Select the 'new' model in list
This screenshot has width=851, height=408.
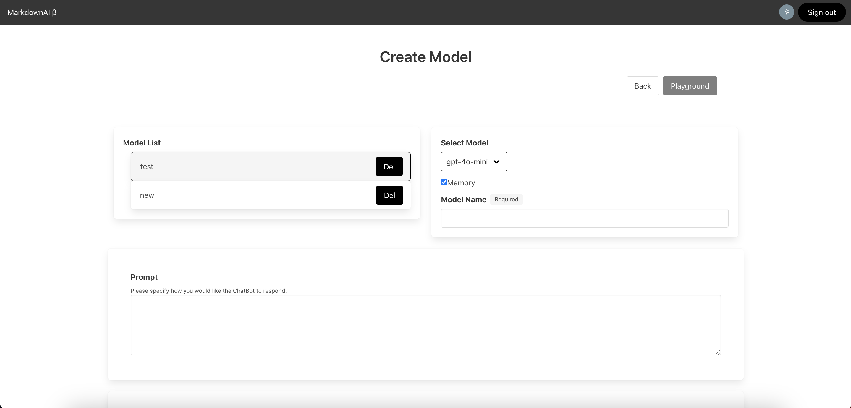click(231, 195)
